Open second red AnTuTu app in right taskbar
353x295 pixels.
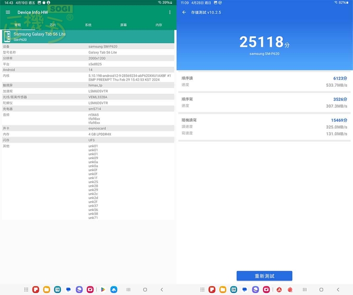(x=290, y=289)
